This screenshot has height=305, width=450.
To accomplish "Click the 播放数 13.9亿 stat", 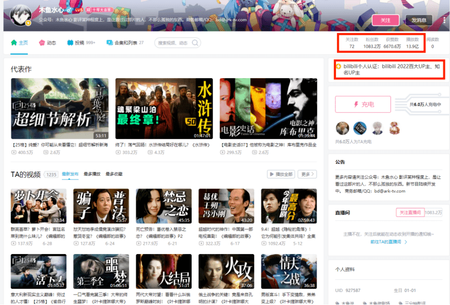I will (412, 43).
